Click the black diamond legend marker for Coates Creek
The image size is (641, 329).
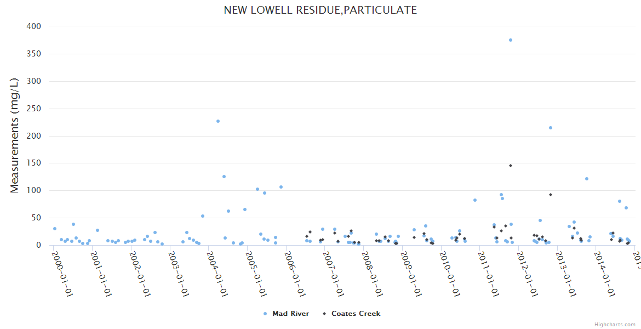(x=324, y=314)
